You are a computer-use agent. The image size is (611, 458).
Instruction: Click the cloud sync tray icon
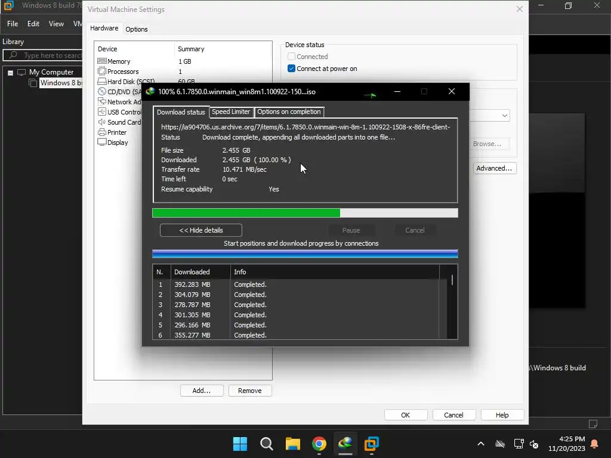pos(500,444)
